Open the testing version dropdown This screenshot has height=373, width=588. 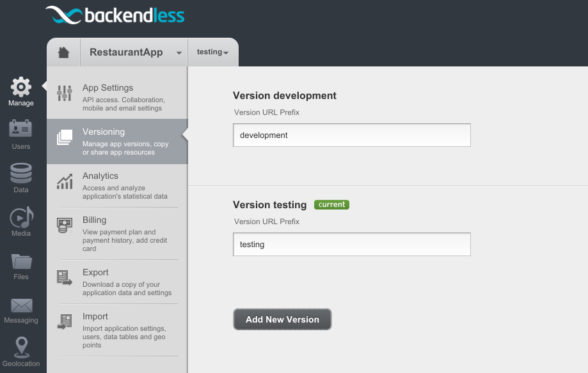coord(212,52)
